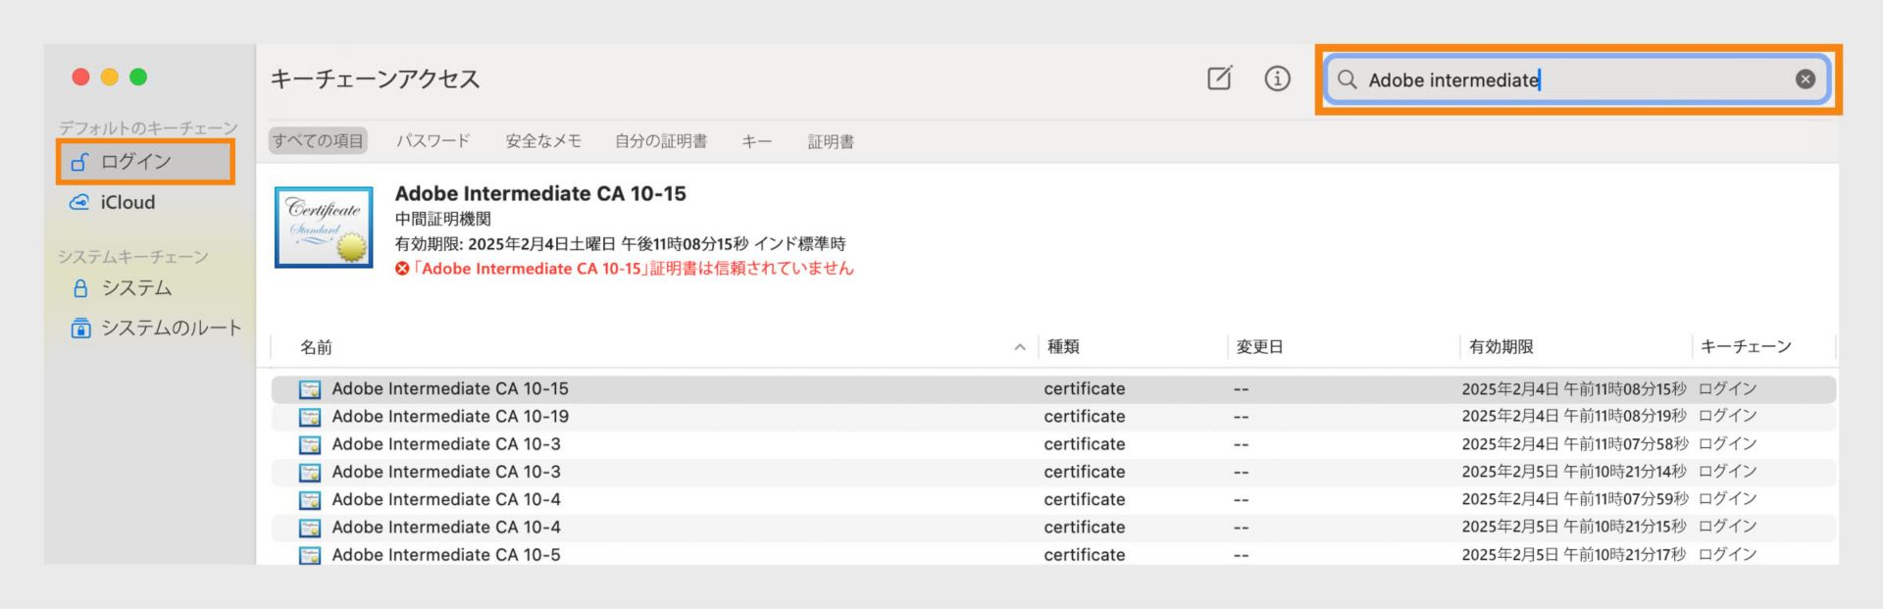The height and width of the screenshot is (609, 1883).
Task: Click the certificate type cell of the CA 10-19 row
Action: (x=1084, y=417)
